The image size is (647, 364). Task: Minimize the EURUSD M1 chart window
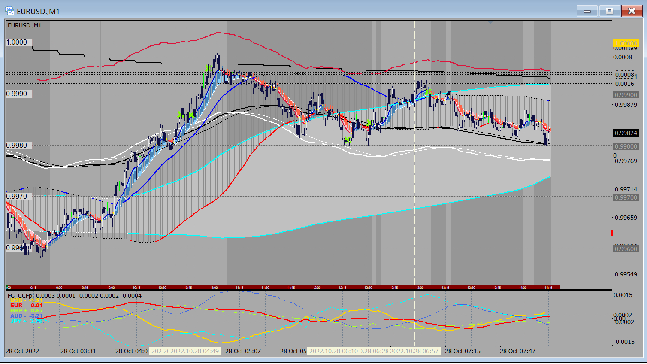(x=587, y=11)
